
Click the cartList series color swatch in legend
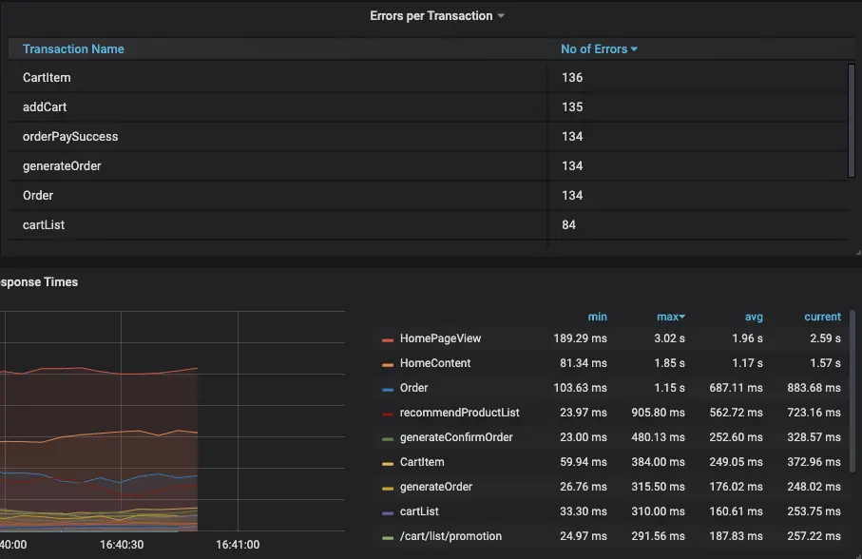[x=388, y=513]
